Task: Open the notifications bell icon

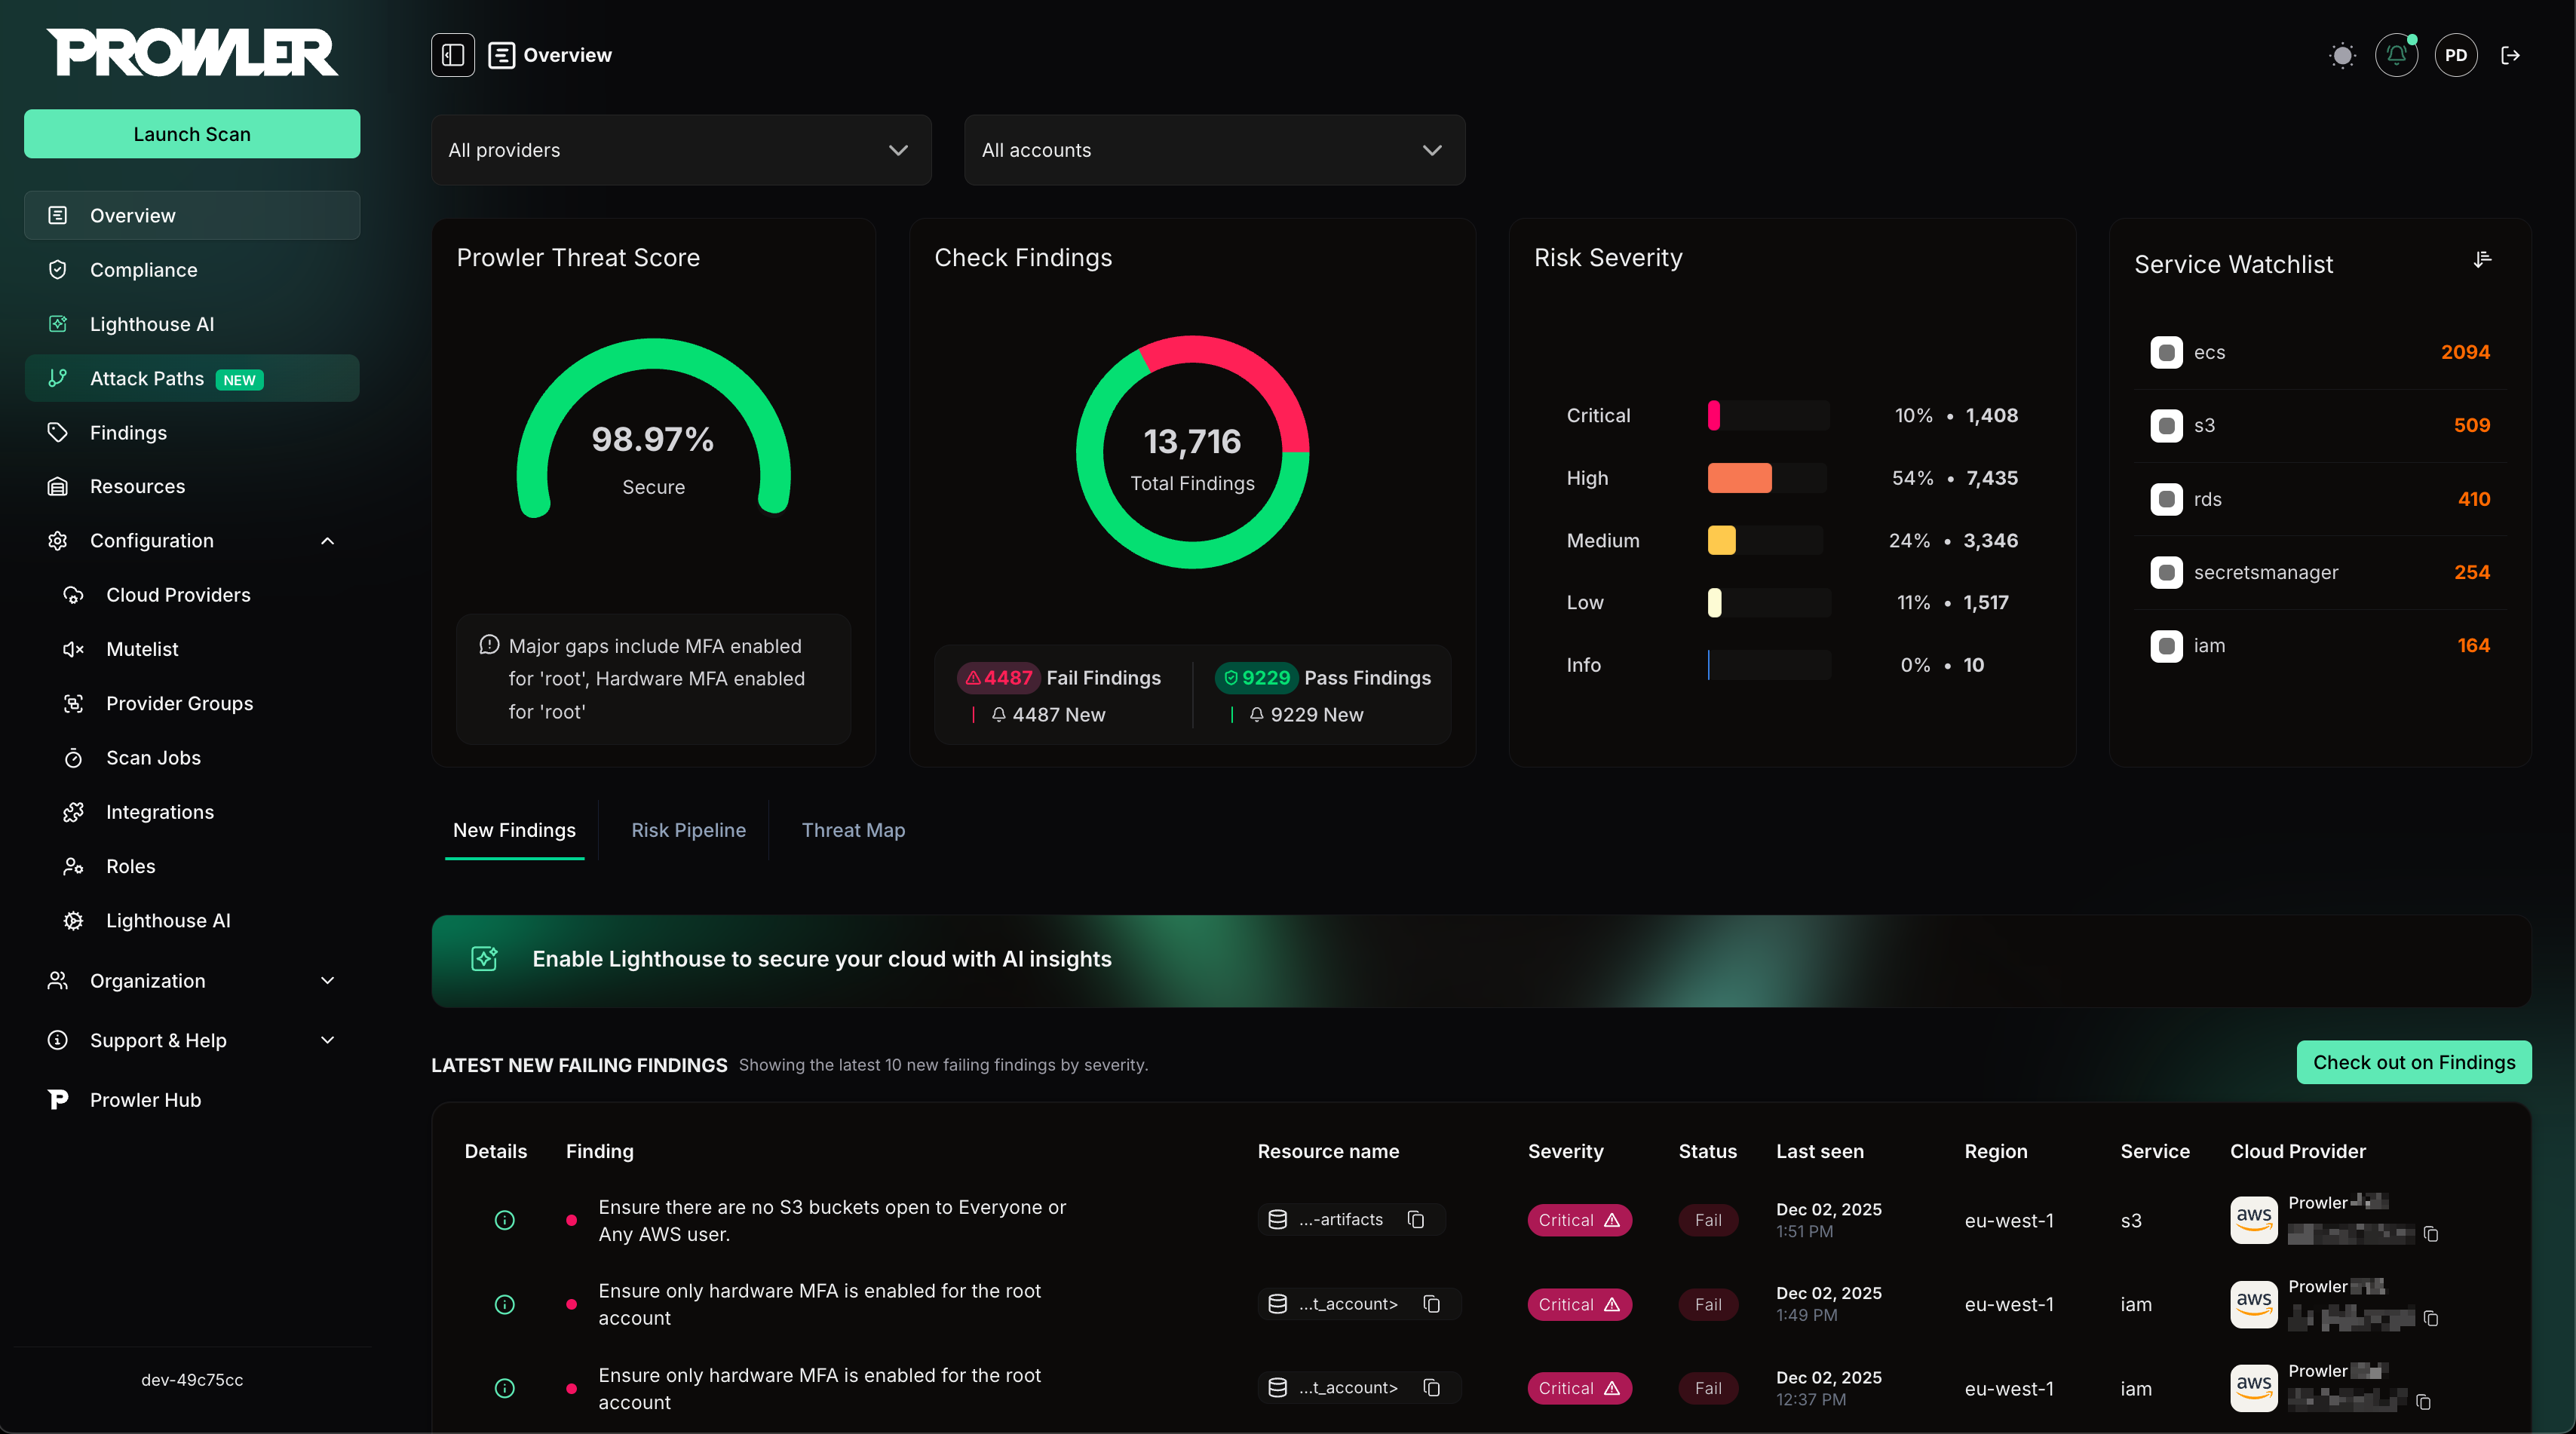Action: (x=2397, y=55)
